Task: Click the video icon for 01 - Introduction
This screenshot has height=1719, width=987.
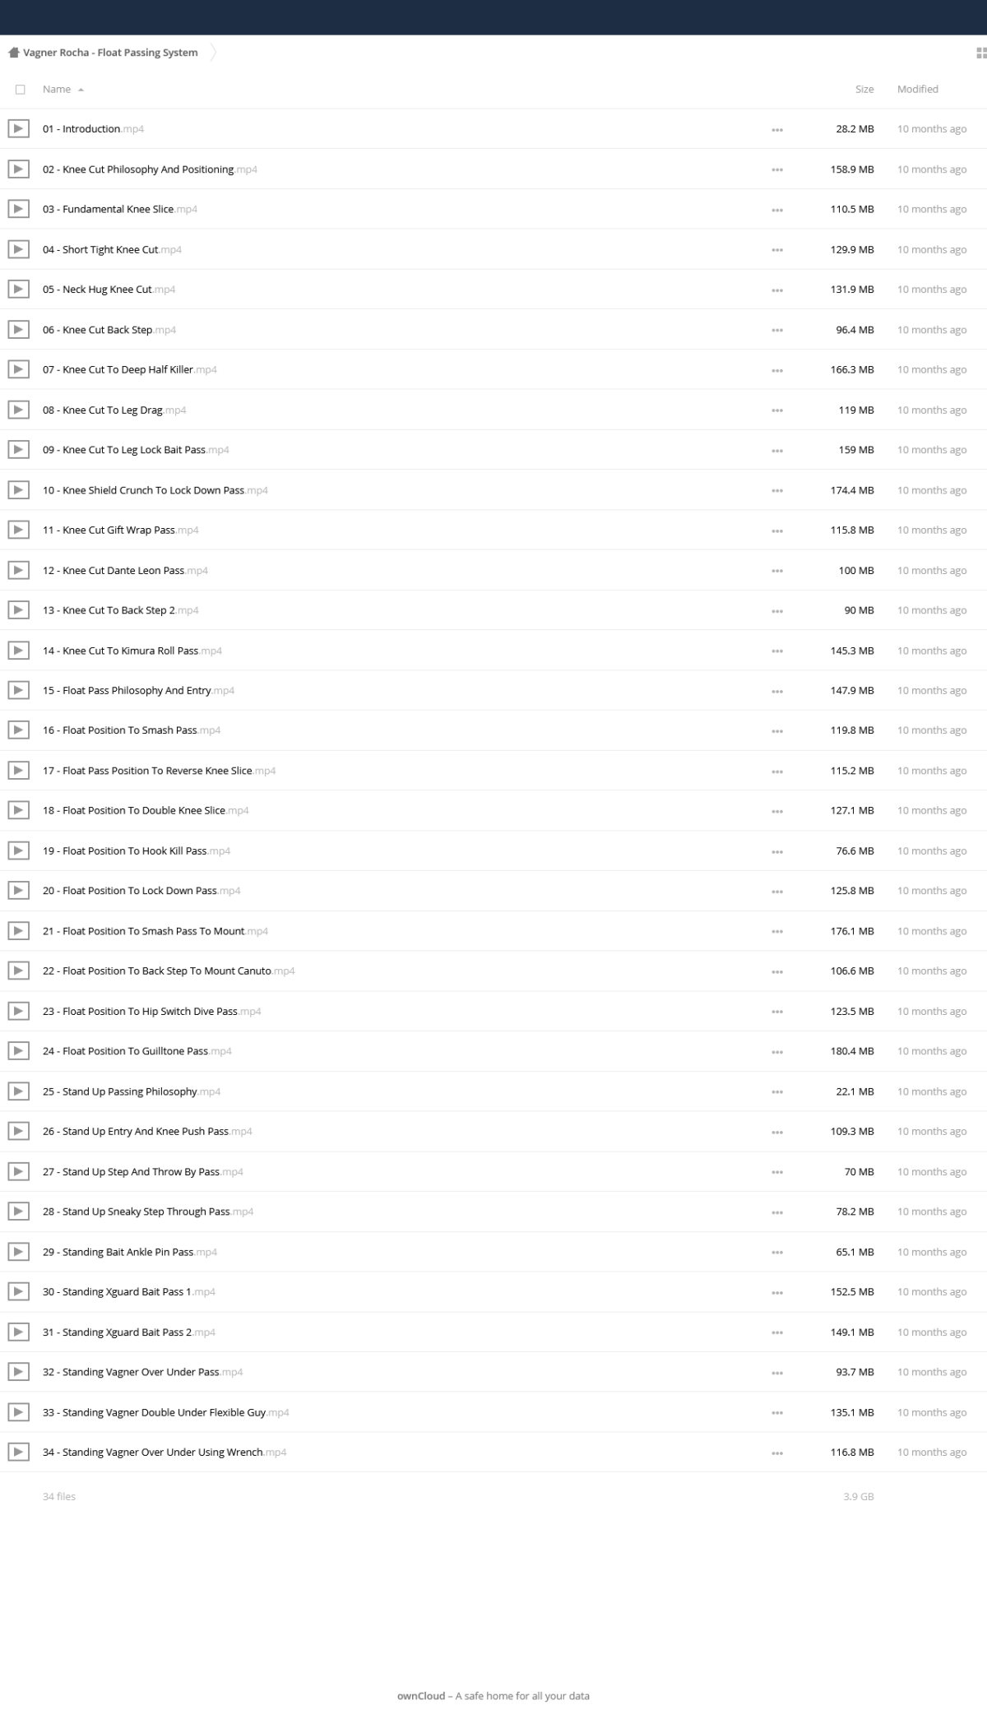Action: (18, 128)
